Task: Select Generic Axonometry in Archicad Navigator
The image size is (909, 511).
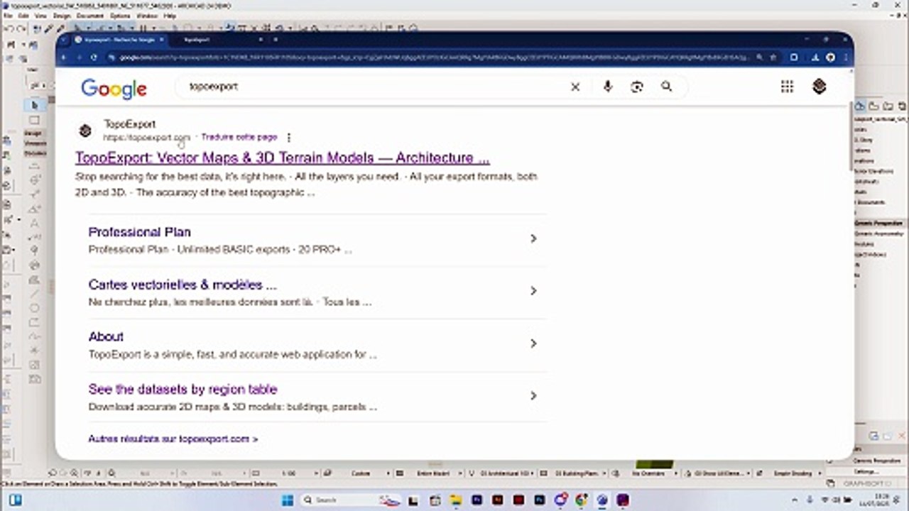Action: coord(878,233)
